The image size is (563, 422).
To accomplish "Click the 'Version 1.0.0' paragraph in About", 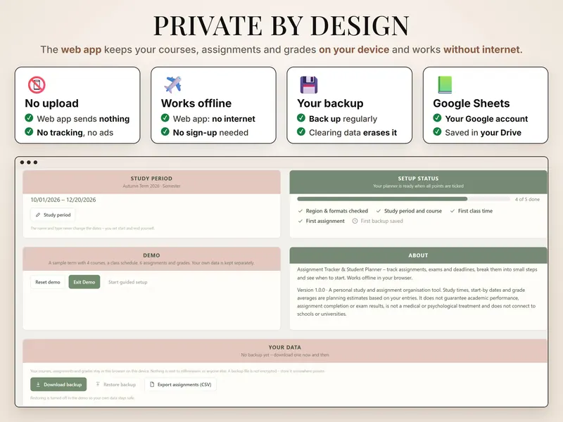I will click(416, 302).
